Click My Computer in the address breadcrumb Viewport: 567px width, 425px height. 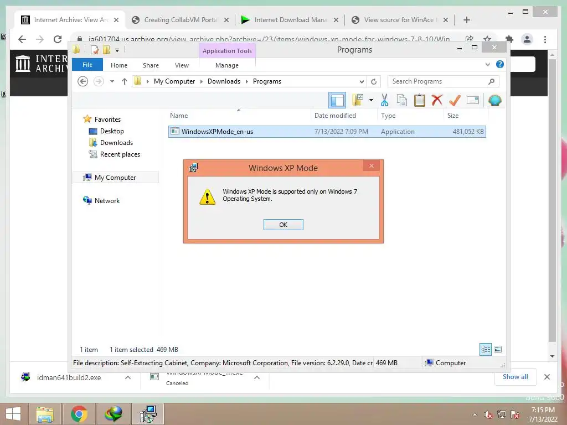[x=174, y=81]
